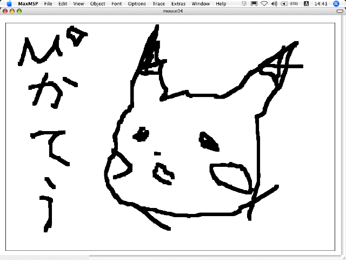346x260 pixels.
Task: Open the volume control icon
Action: (274, 4)
